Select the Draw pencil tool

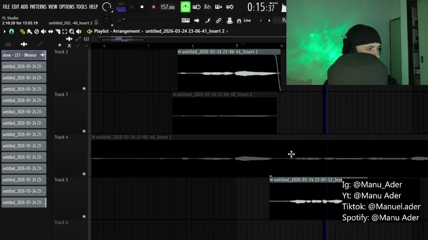[22, 31]
